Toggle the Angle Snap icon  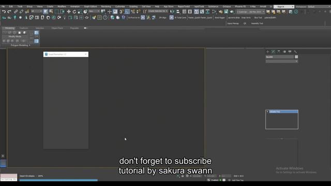click(x=127, y=11)
